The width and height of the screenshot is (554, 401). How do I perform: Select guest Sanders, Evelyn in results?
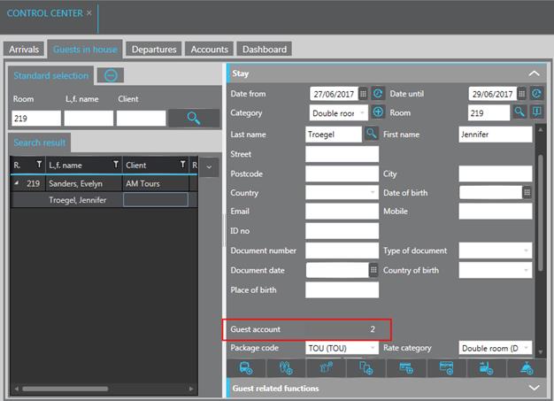coord(76,184)
